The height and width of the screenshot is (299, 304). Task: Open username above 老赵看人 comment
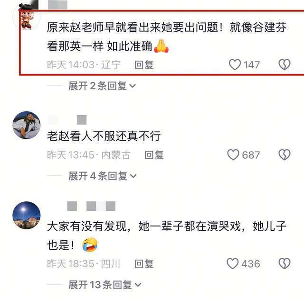pos(67,120)
